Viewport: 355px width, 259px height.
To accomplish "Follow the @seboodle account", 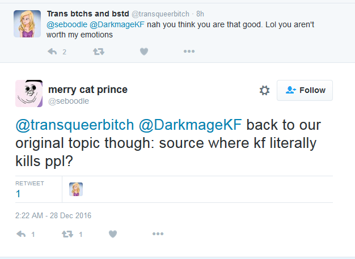I will 305,90.
